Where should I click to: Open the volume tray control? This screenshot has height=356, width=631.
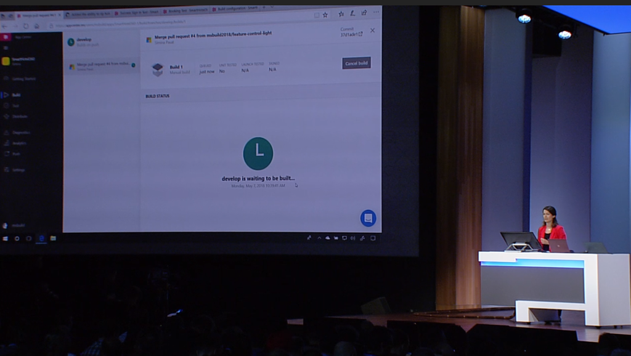pyautogui.click(x=353, y=238)
